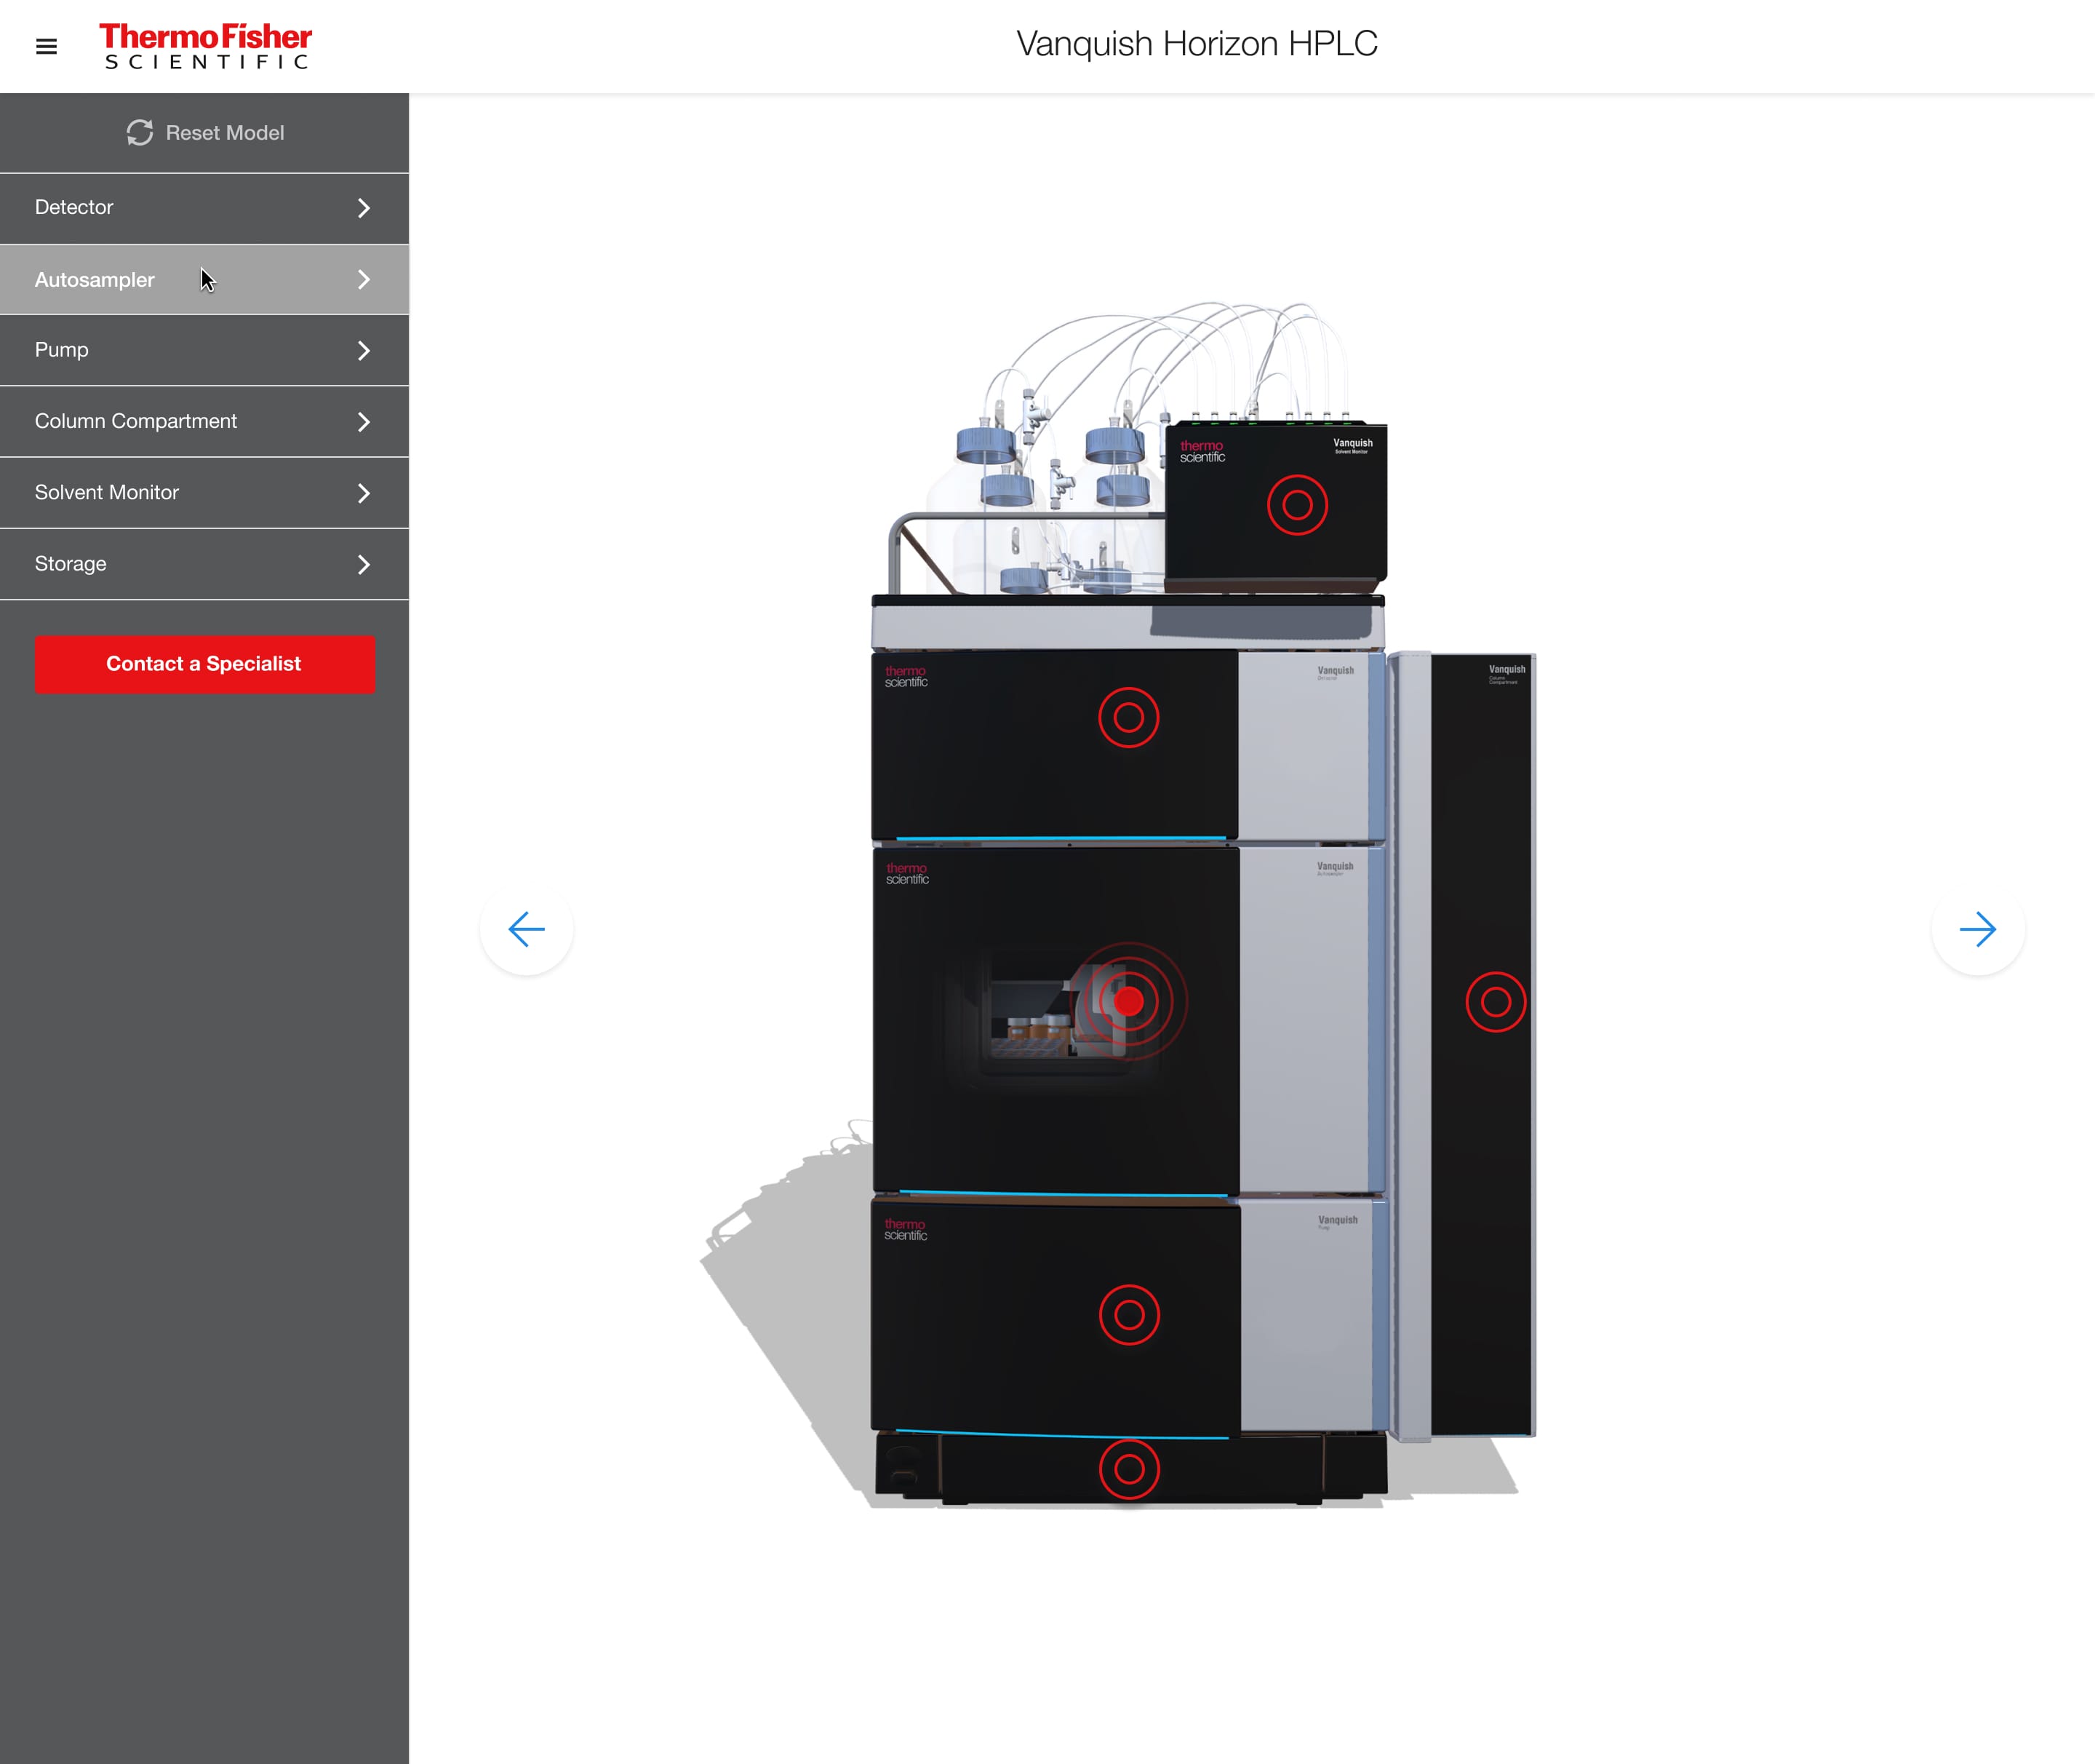Image resolution: width=2095 pixels, height=1764 pixels.
Task: Click the hamburger menu icon
Action: click(46, 44)
